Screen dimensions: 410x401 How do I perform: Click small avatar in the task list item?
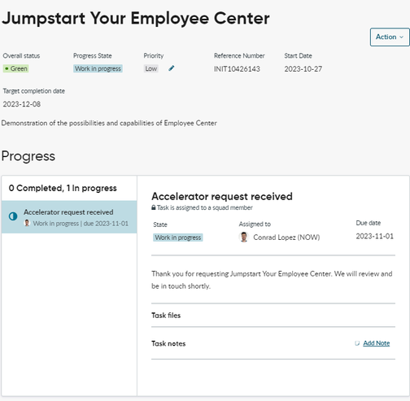coord(27,223)
